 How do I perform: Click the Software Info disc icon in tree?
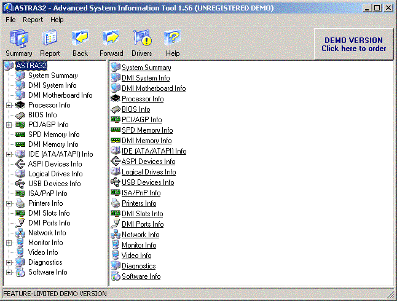pos(20,272)
